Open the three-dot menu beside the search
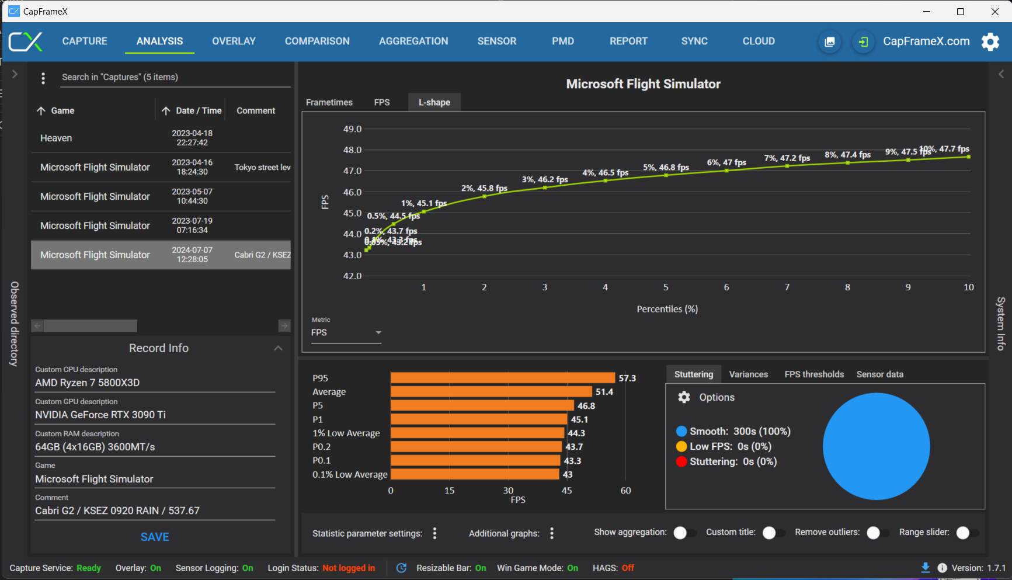1012x580 pixels. tap(43, 78)
